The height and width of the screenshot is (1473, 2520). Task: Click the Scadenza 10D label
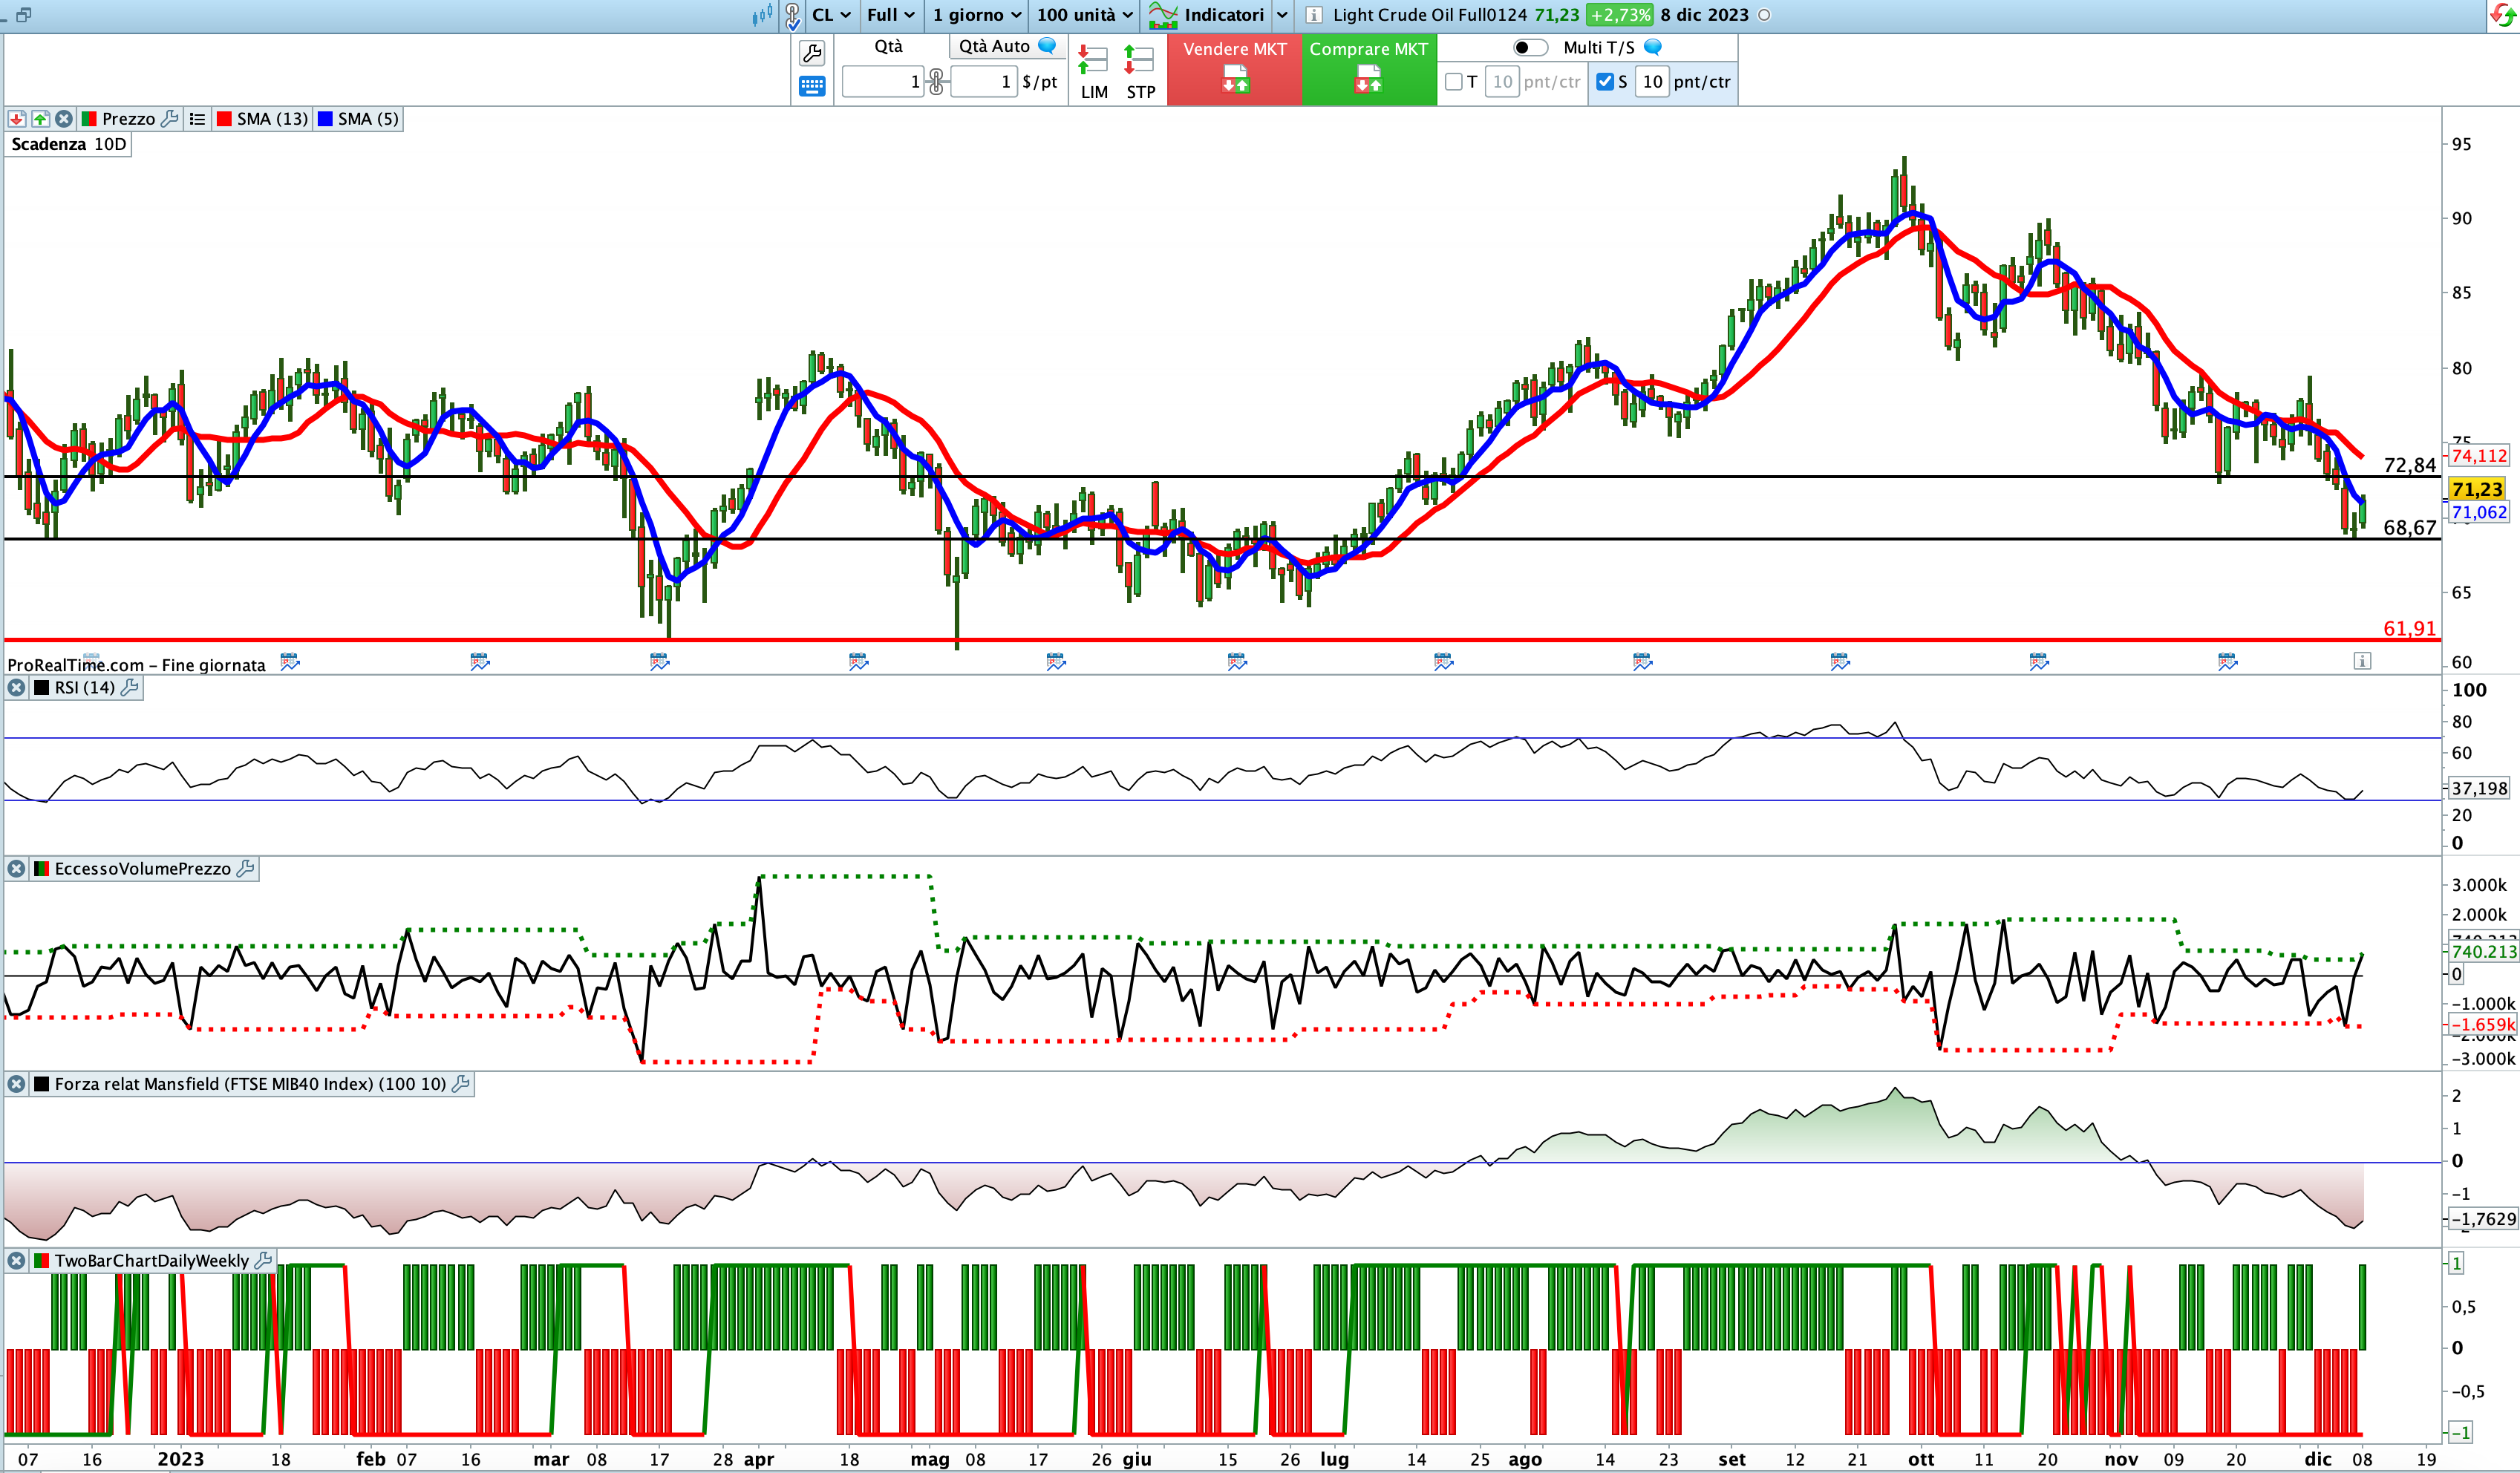[68, 144]
